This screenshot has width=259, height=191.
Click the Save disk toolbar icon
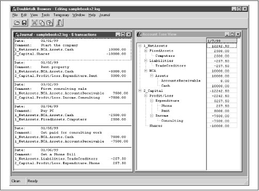tap(24, 23)
